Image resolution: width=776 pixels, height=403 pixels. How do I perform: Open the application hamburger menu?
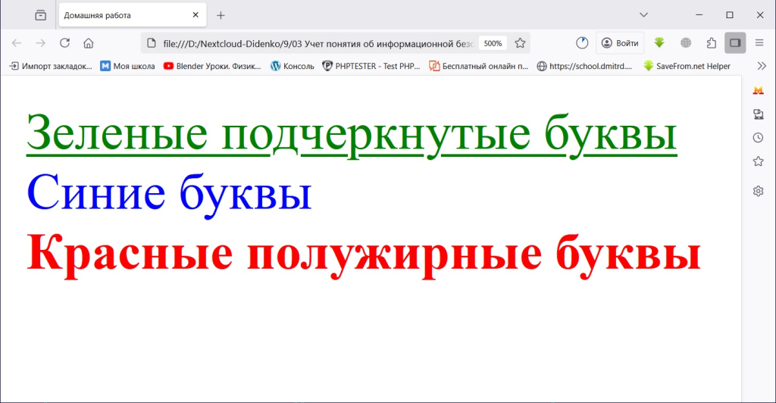tap(759, 43)
